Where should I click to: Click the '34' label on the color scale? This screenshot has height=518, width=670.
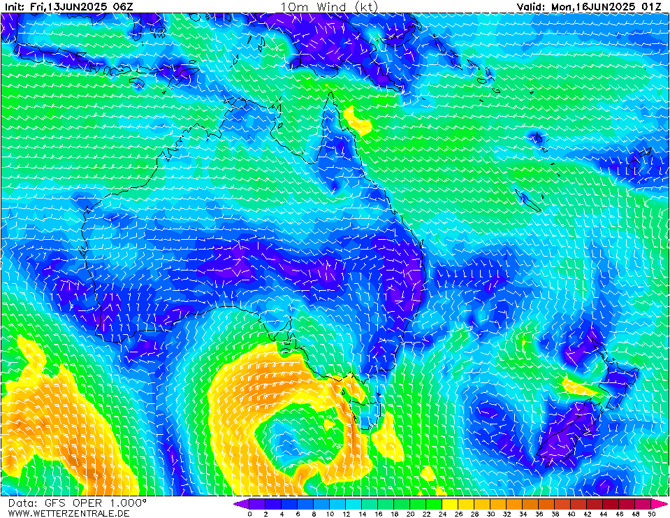[523, 514]
